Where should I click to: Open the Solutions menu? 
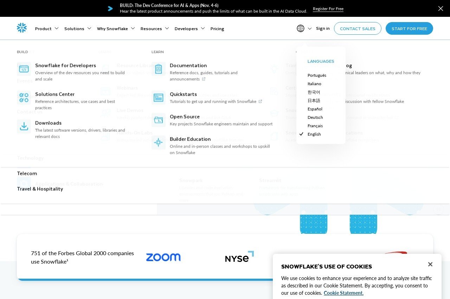[x=74, y=29]
